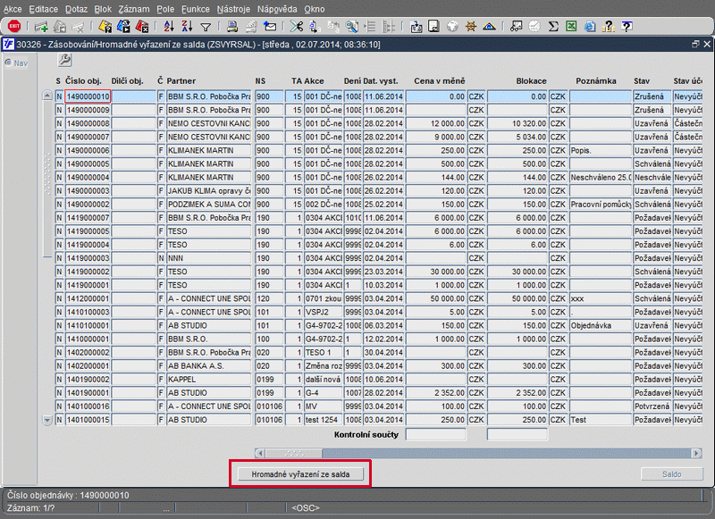This screenshot has width=715, height=519.
Task: Cancel the query with the red X icon
Action: [142, 27]
